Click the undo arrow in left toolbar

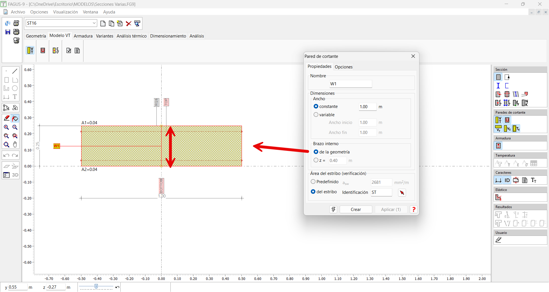click(x=6, y=155)
